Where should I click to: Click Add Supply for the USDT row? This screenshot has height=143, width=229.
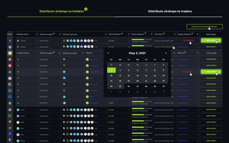click(211, 110)
